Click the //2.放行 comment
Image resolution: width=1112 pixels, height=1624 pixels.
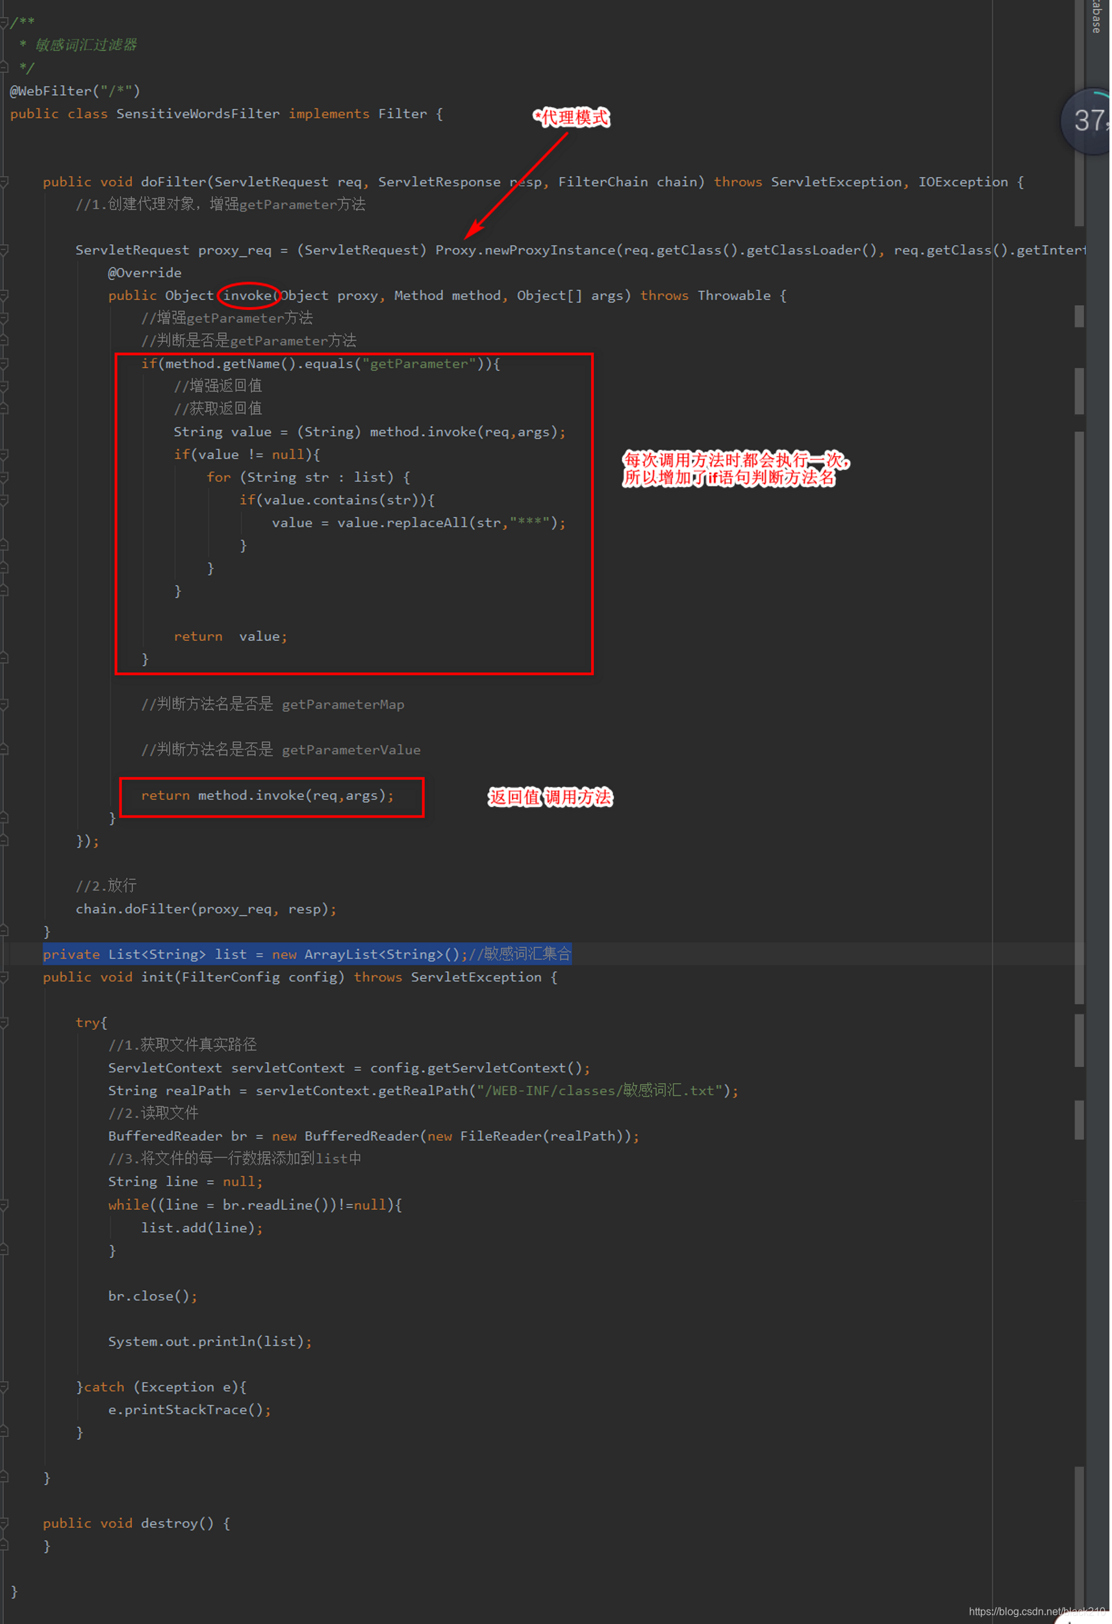107,886
